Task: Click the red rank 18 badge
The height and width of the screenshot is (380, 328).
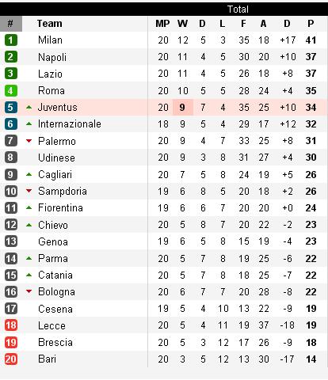Action: pyautogui.click(x=11, y=325)
